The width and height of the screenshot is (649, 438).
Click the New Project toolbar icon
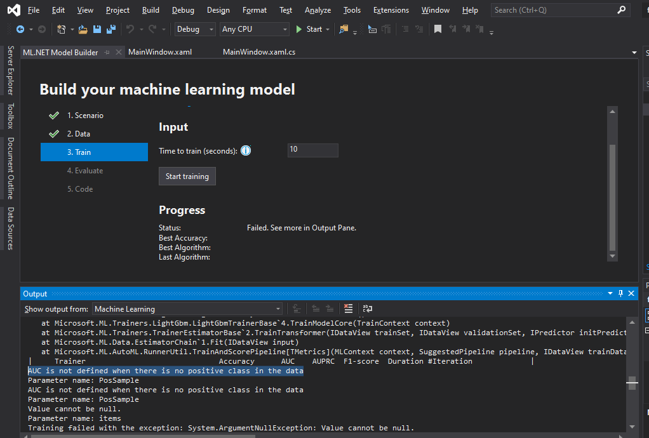click(x=61, y=29)
